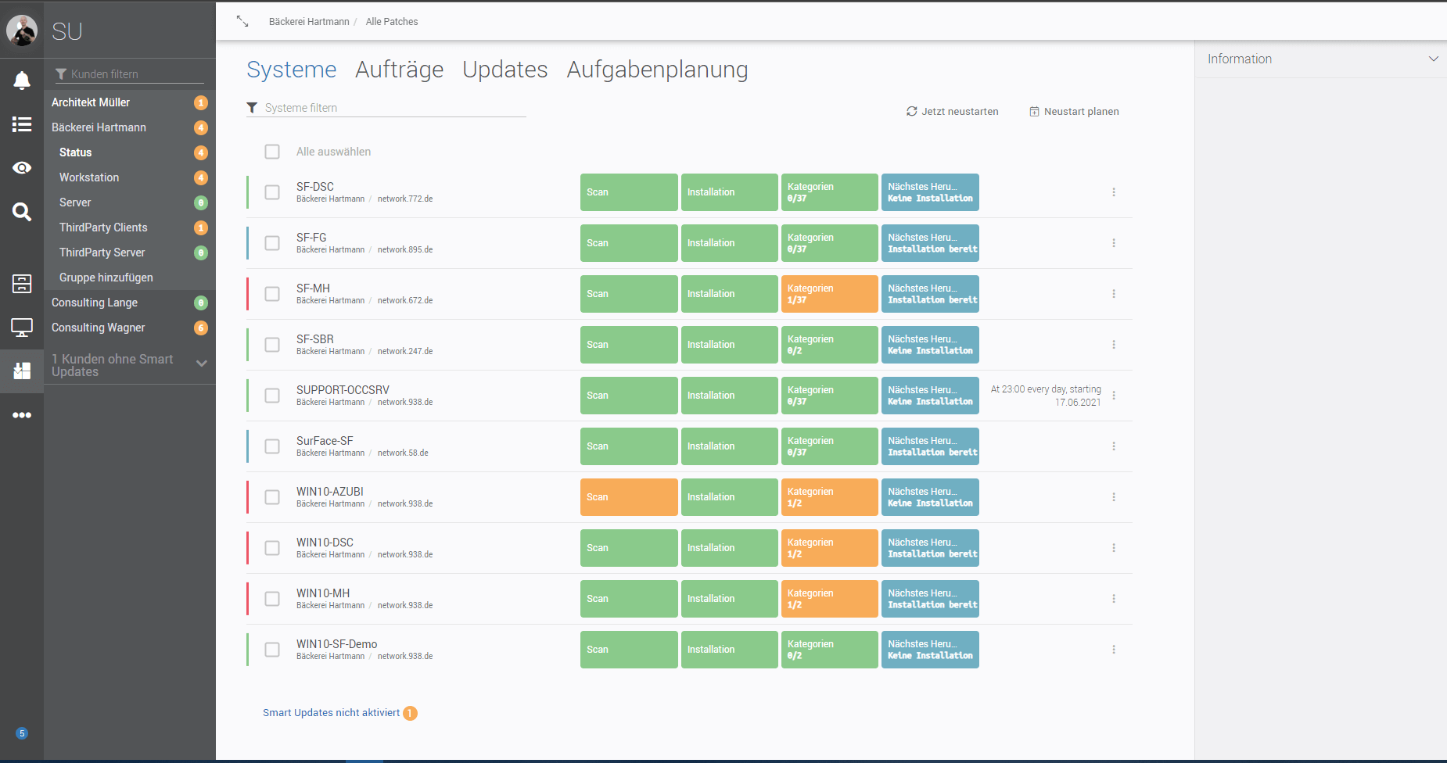Viewport: 1447px width, 763px height.
Task: Focus the Systeme filtern input field
Action: pyautogui.click(x=391, y=108)
